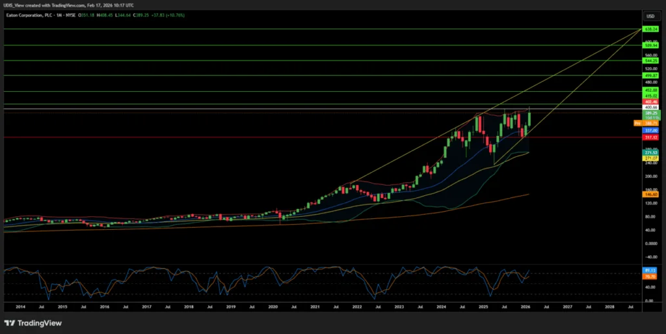Viewport: 666px width, 334px height.
Task: Click the 2028 label on time axis
Action: point(609,307)
